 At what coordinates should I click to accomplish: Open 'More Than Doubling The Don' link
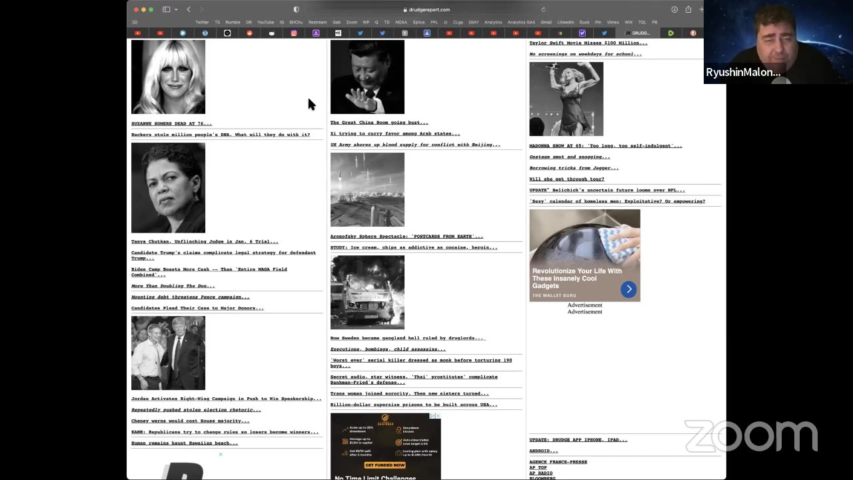(173, 286)
